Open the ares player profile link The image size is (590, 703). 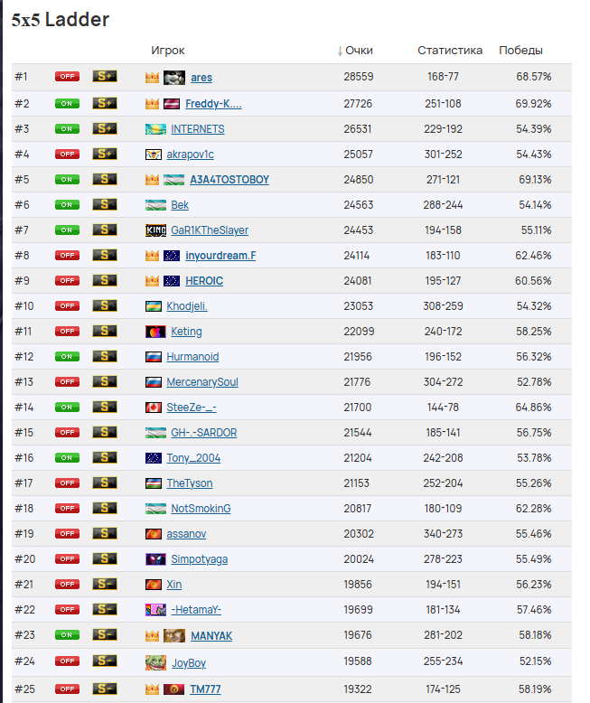click(x=201, y=78)
